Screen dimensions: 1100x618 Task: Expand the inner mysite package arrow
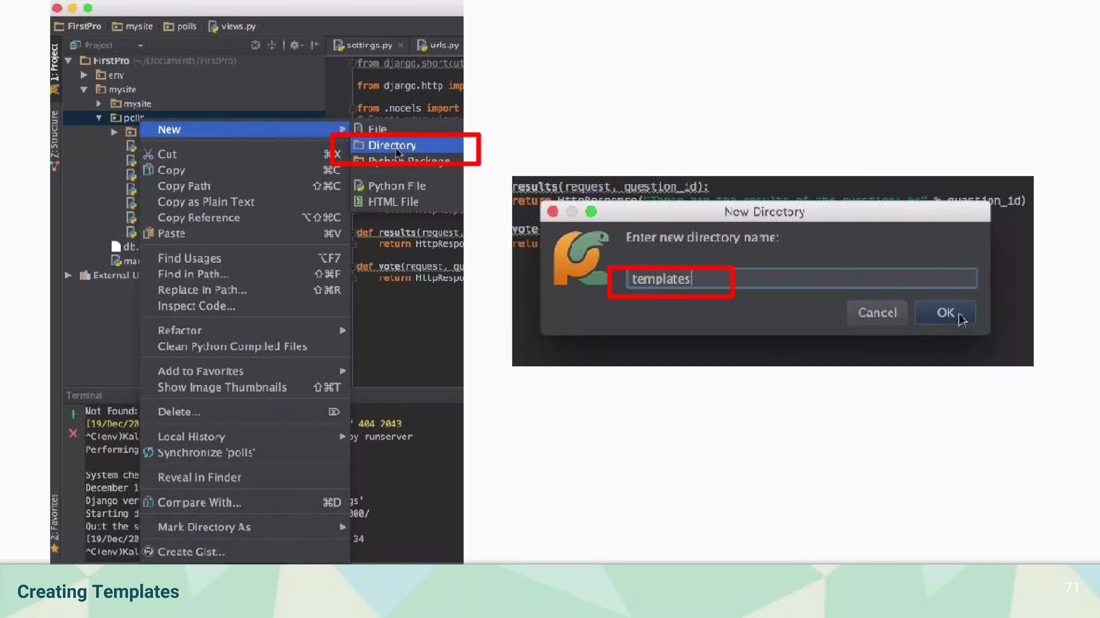pos(99,104)
